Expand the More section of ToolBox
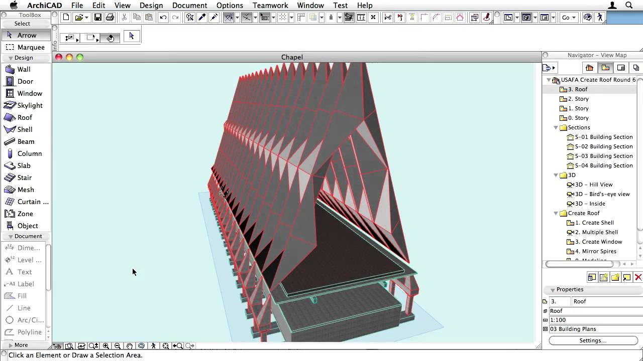Viewport: 643px width, 361px height. [11, 345]
